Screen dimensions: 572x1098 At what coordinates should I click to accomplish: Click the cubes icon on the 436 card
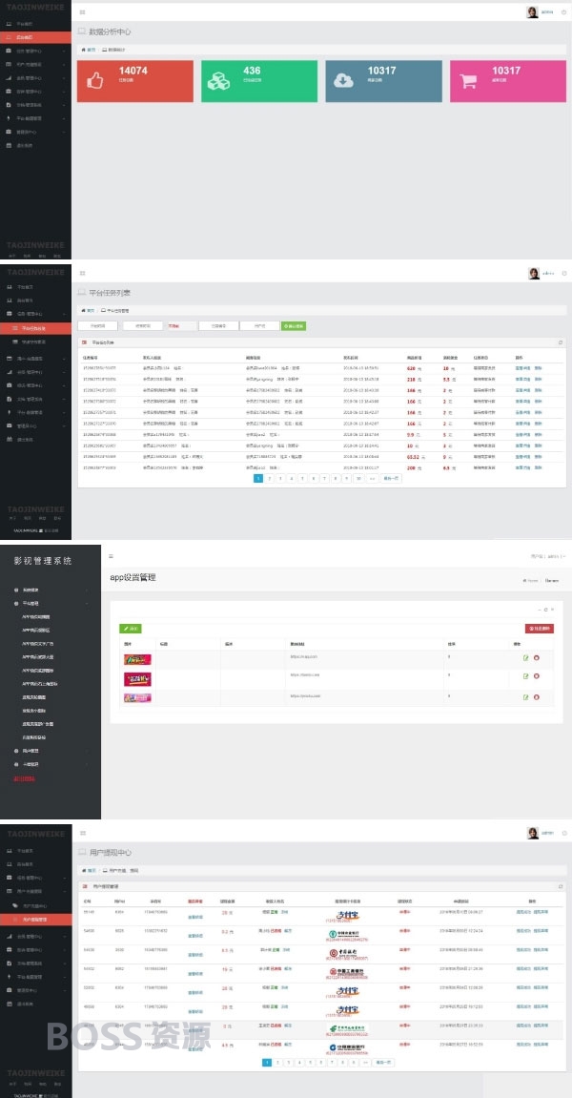(218, 80)
